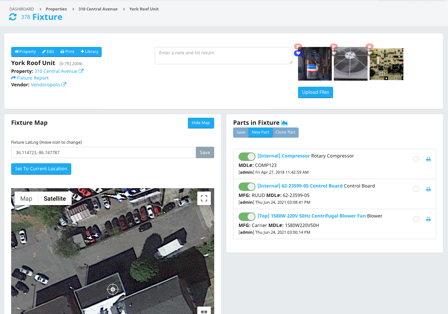This screenshot has height=314, width=448.
Task: Open Properties in the breadcrumb
Action: [56, 9]
